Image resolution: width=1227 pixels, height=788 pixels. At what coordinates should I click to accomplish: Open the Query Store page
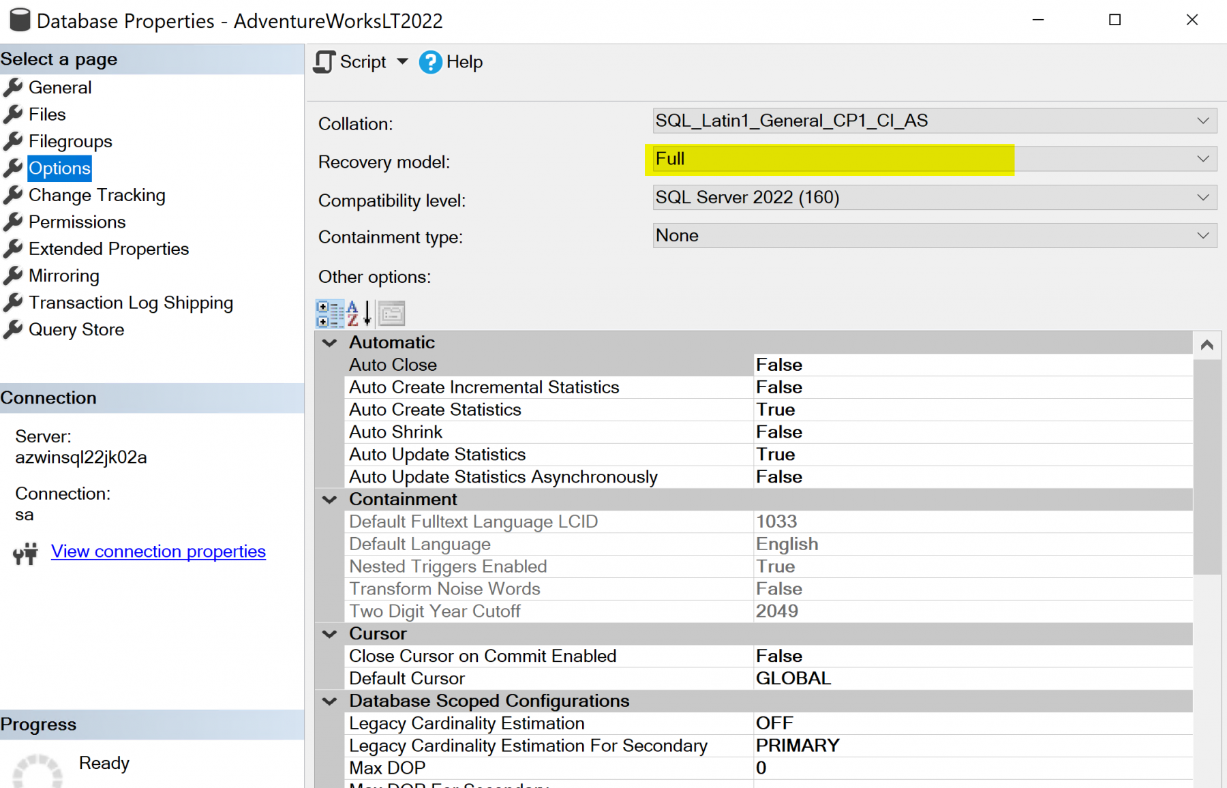point(76,330)
